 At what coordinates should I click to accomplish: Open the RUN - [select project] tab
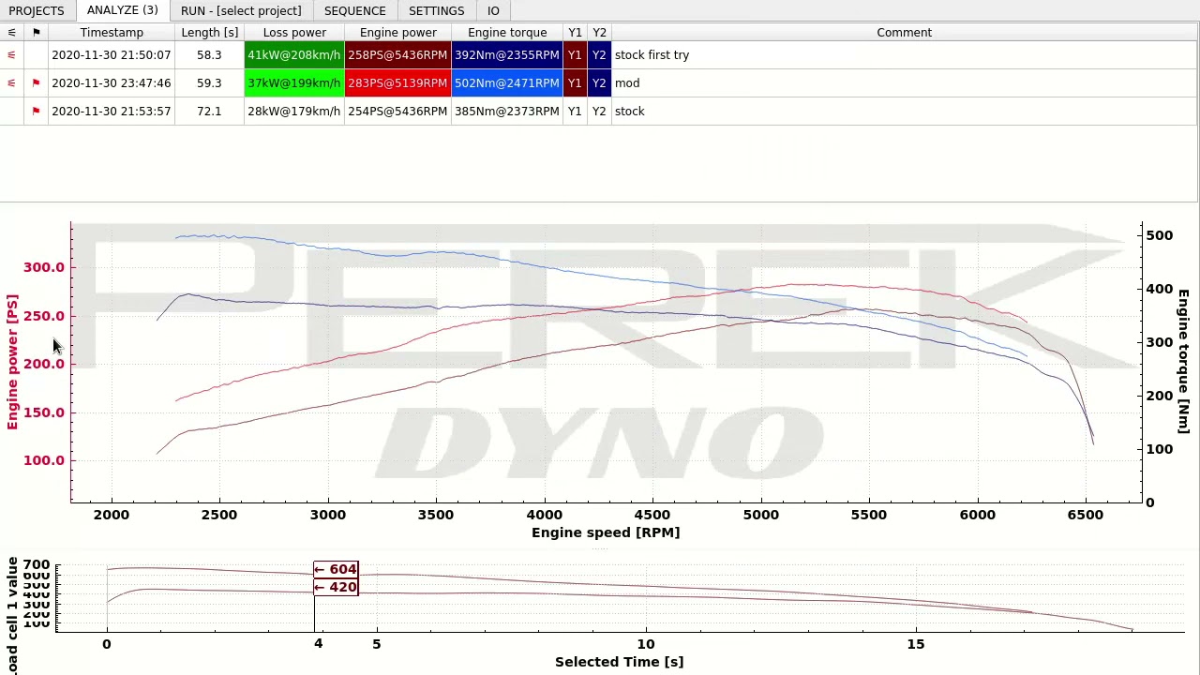[x=241, y=10]
